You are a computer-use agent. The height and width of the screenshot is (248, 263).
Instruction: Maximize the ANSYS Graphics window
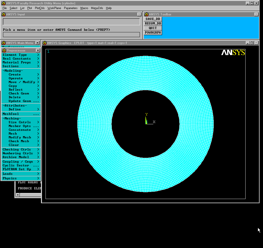coord(252,43)
